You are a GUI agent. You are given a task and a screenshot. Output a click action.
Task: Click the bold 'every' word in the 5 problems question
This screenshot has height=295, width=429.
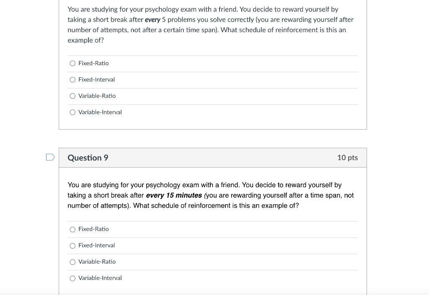tap(152, 20)
